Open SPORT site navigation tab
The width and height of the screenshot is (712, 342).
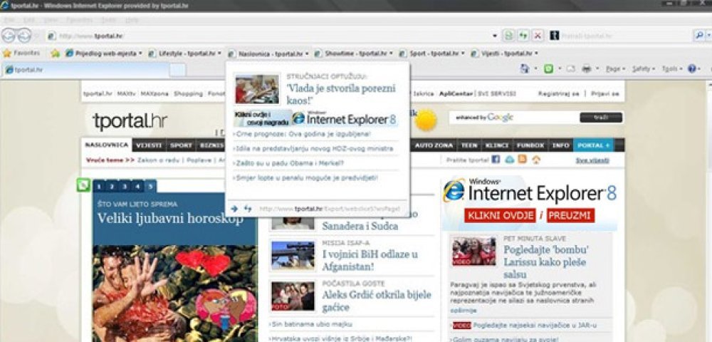[x=181, y=145]
